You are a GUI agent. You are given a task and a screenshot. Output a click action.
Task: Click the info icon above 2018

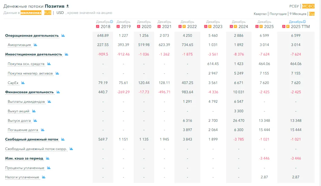point(111,22)
